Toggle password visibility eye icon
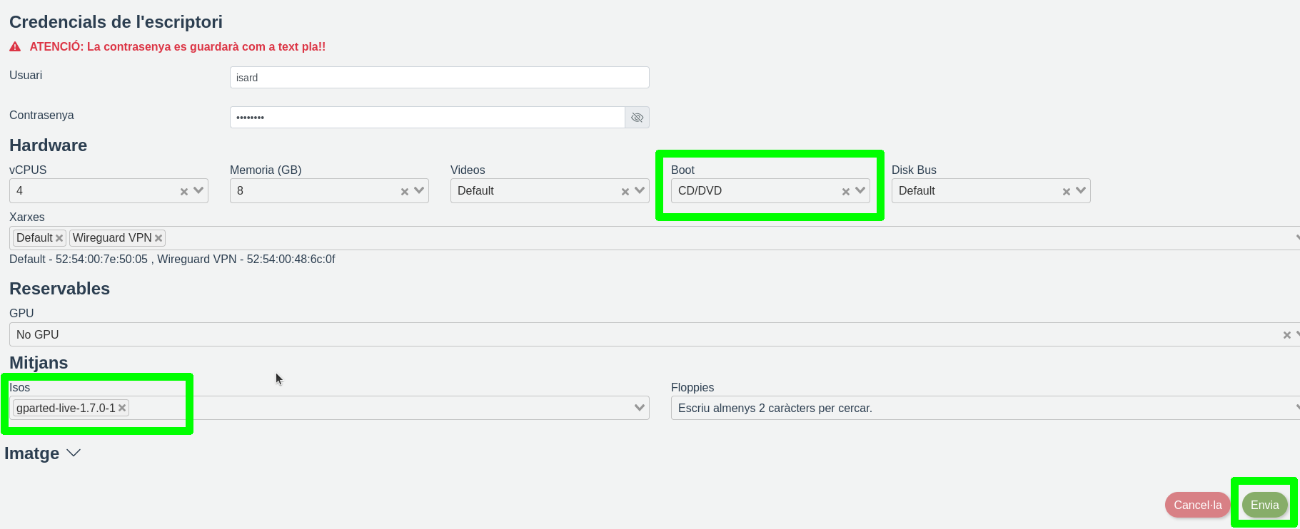 (637, 118)
